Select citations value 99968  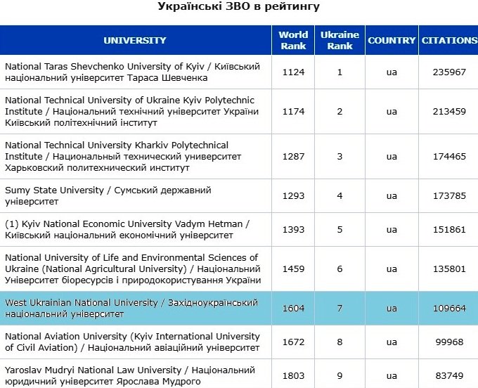pyautogui.click(x=449, y=342)
